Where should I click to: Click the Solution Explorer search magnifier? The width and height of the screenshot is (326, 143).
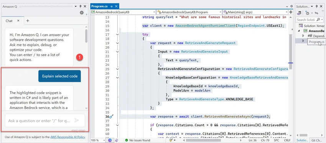click(318, 19)
